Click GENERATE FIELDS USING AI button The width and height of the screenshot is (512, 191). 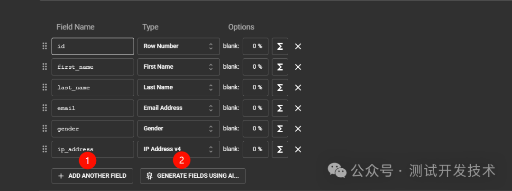coord(192,176)
